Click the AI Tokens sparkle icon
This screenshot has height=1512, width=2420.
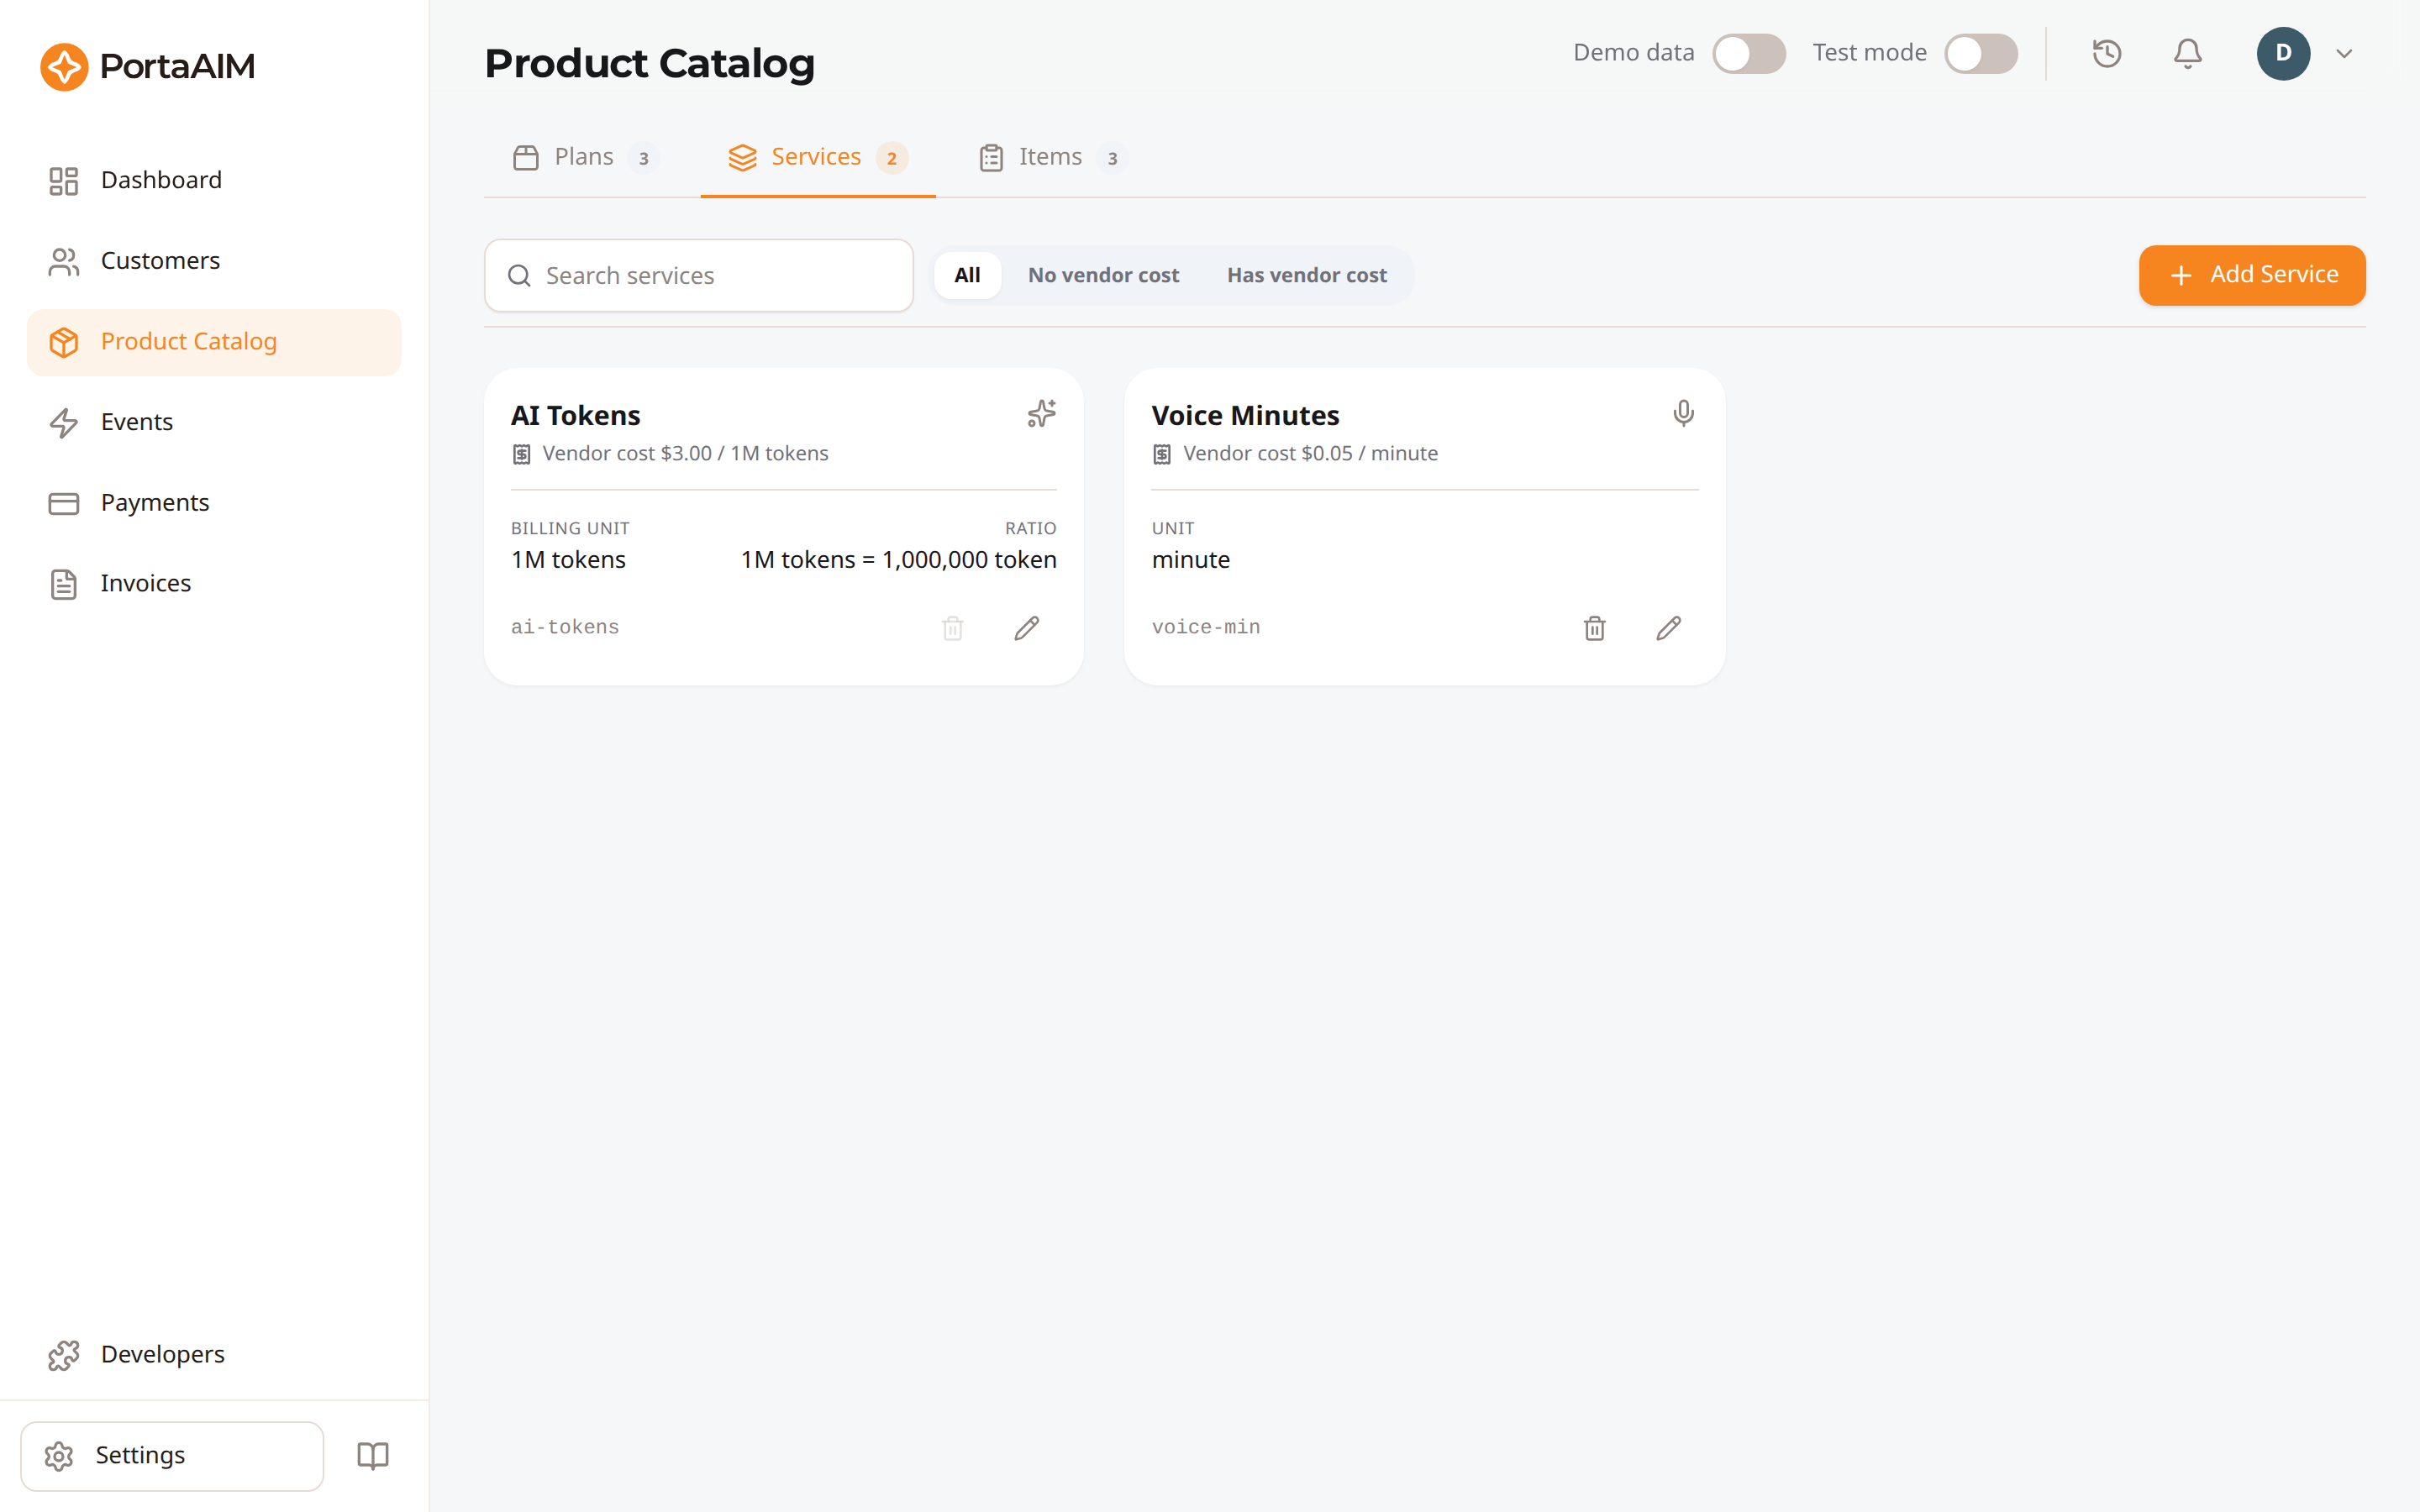coord(1041,413)
